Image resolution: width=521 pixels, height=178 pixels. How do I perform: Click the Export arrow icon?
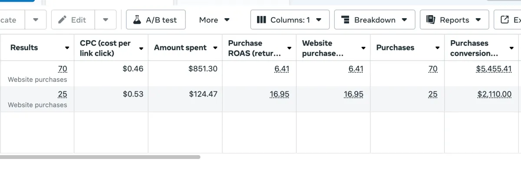(x=505, y=20)
